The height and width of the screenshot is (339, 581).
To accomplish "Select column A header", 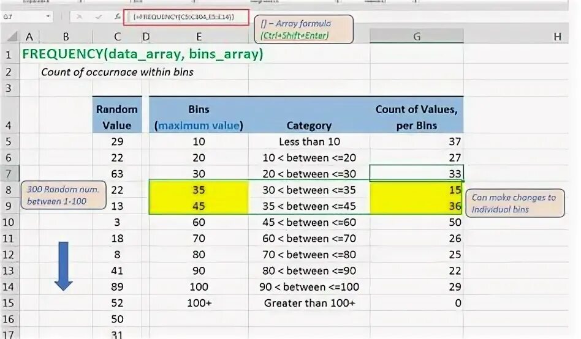I will (x=29, y=37).
